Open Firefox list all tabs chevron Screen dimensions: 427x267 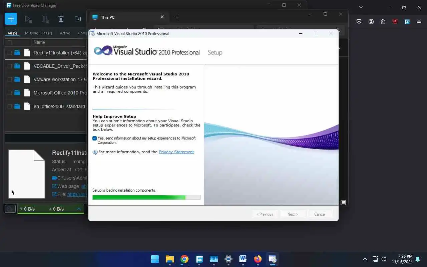(x=361, y=7)
